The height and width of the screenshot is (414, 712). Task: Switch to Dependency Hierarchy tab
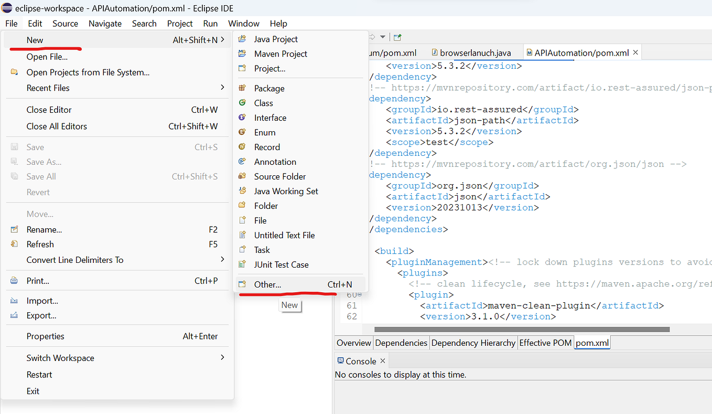[x=473, y=343]
